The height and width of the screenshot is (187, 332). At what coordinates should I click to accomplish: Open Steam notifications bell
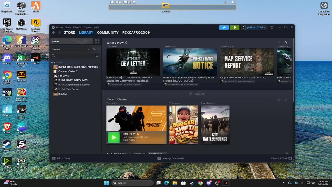point(235,28)
